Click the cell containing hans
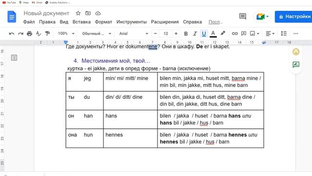This screenshot has width=312, height=176. point(130,119)
